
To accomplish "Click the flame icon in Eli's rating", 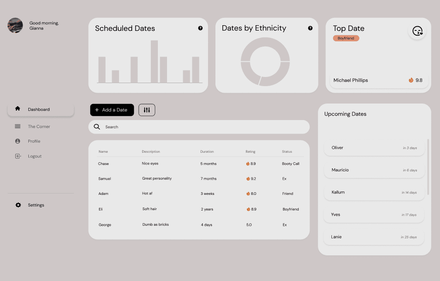I will pos(248,209).
